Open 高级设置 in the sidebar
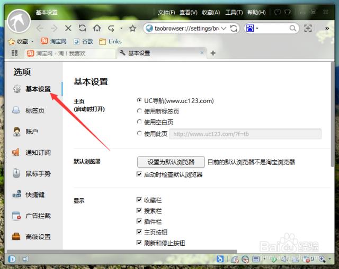Image resolution: width=339 pixels, height=269 pixels. coord(38,237)
